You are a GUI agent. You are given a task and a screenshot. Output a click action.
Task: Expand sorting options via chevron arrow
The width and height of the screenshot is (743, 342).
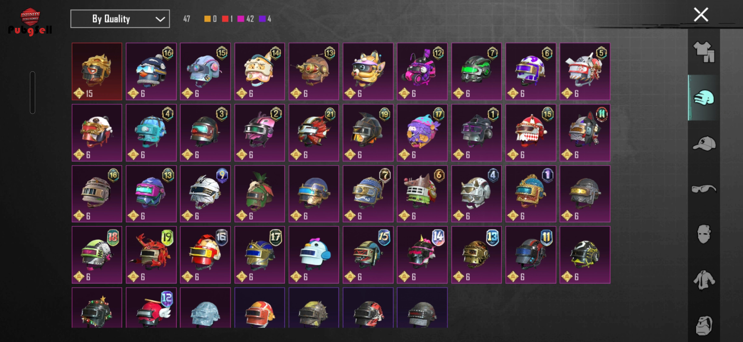(x=160, y=19)
